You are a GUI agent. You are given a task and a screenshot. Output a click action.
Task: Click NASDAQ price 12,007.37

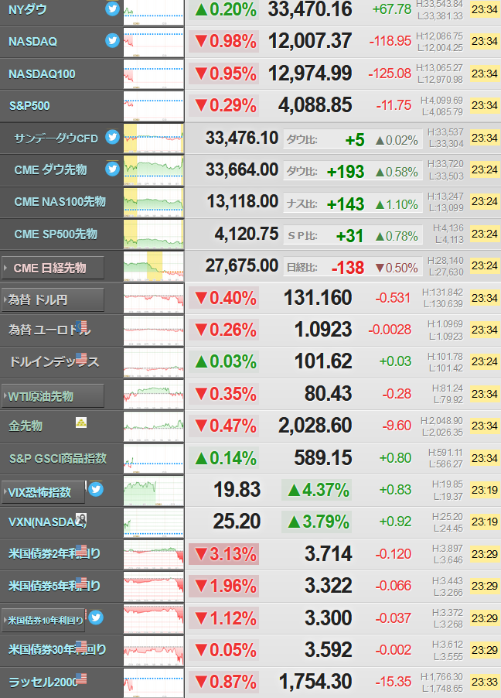tap(310, 41)
